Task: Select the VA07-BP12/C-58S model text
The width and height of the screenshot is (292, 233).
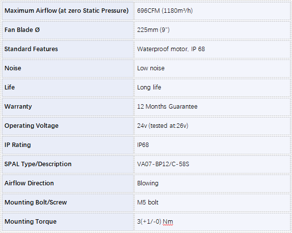Action: pyautogui.click(x=163, y=164)
